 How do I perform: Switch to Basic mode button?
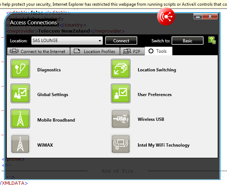(188, 41)
